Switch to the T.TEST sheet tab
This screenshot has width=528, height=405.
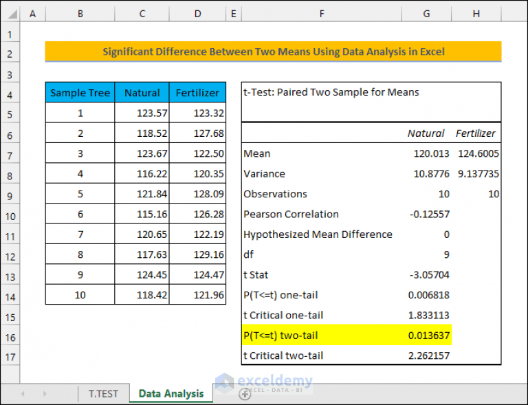coord(103,393)
